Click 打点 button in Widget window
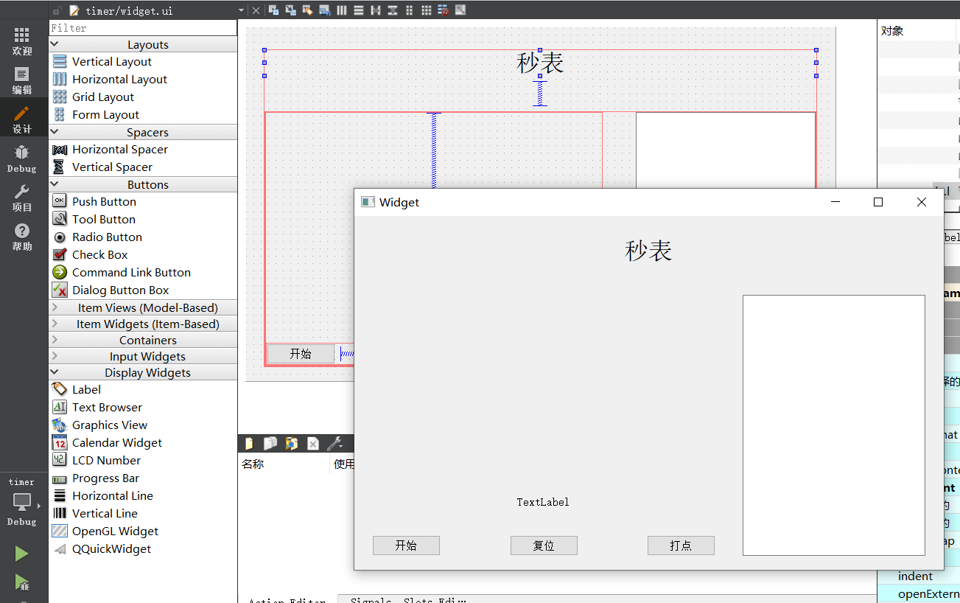Viewport: 960px width, 603px height. [x=681, y=546]
